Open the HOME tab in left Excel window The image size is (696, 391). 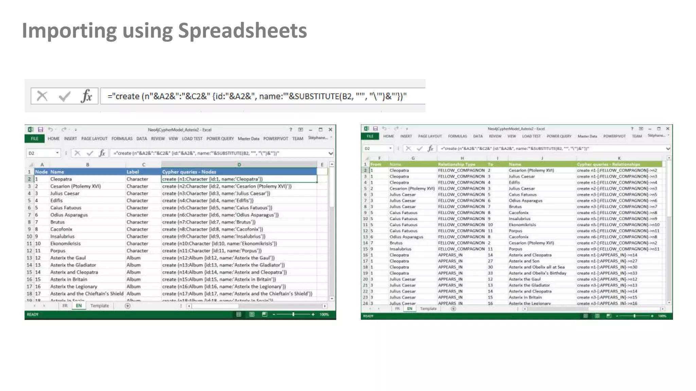(x=53, y=138)
